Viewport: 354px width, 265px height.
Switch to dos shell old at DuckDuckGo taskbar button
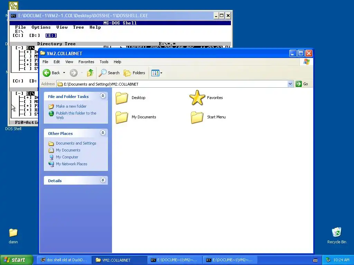(64, 260)
